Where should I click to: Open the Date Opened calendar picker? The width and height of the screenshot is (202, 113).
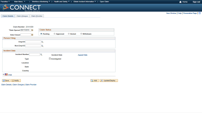(32, 30)
